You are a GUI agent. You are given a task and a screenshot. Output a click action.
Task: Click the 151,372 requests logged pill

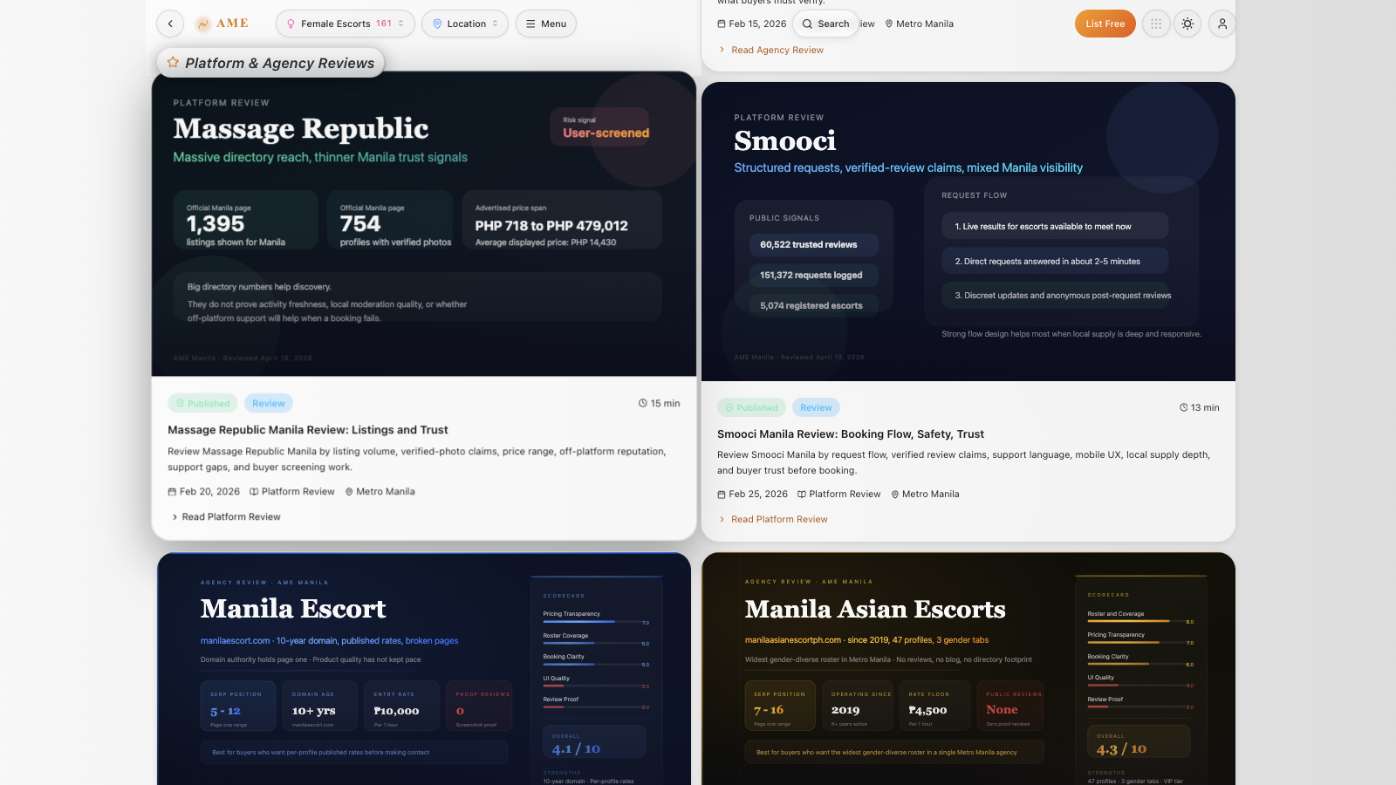tap(813, 276)
